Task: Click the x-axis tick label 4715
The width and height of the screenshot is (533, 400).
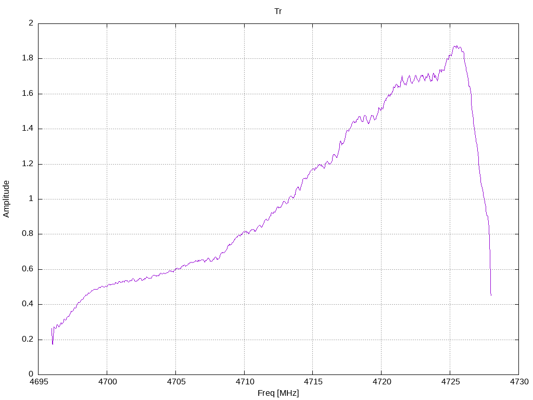Action: click(313, 382)
